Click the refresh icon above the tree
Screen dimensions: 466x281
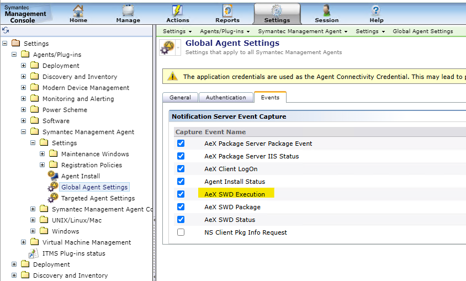coord(6,30)
